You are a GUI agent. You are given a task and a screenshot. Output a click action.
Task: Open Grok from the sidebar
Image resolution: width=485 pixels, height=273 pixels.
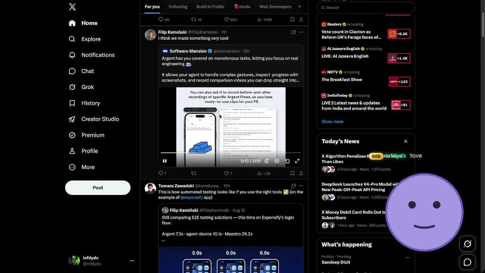81,87
